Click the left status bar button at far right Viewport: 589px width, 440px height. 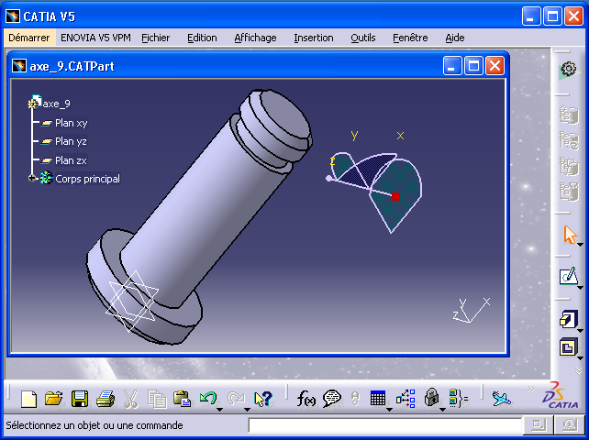click(539, 425)
